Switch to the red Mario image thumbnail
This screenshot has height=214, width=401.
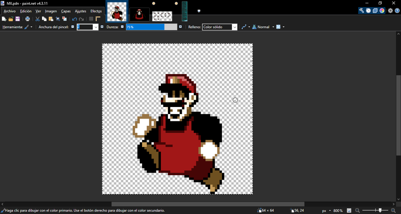click(117, 11)
